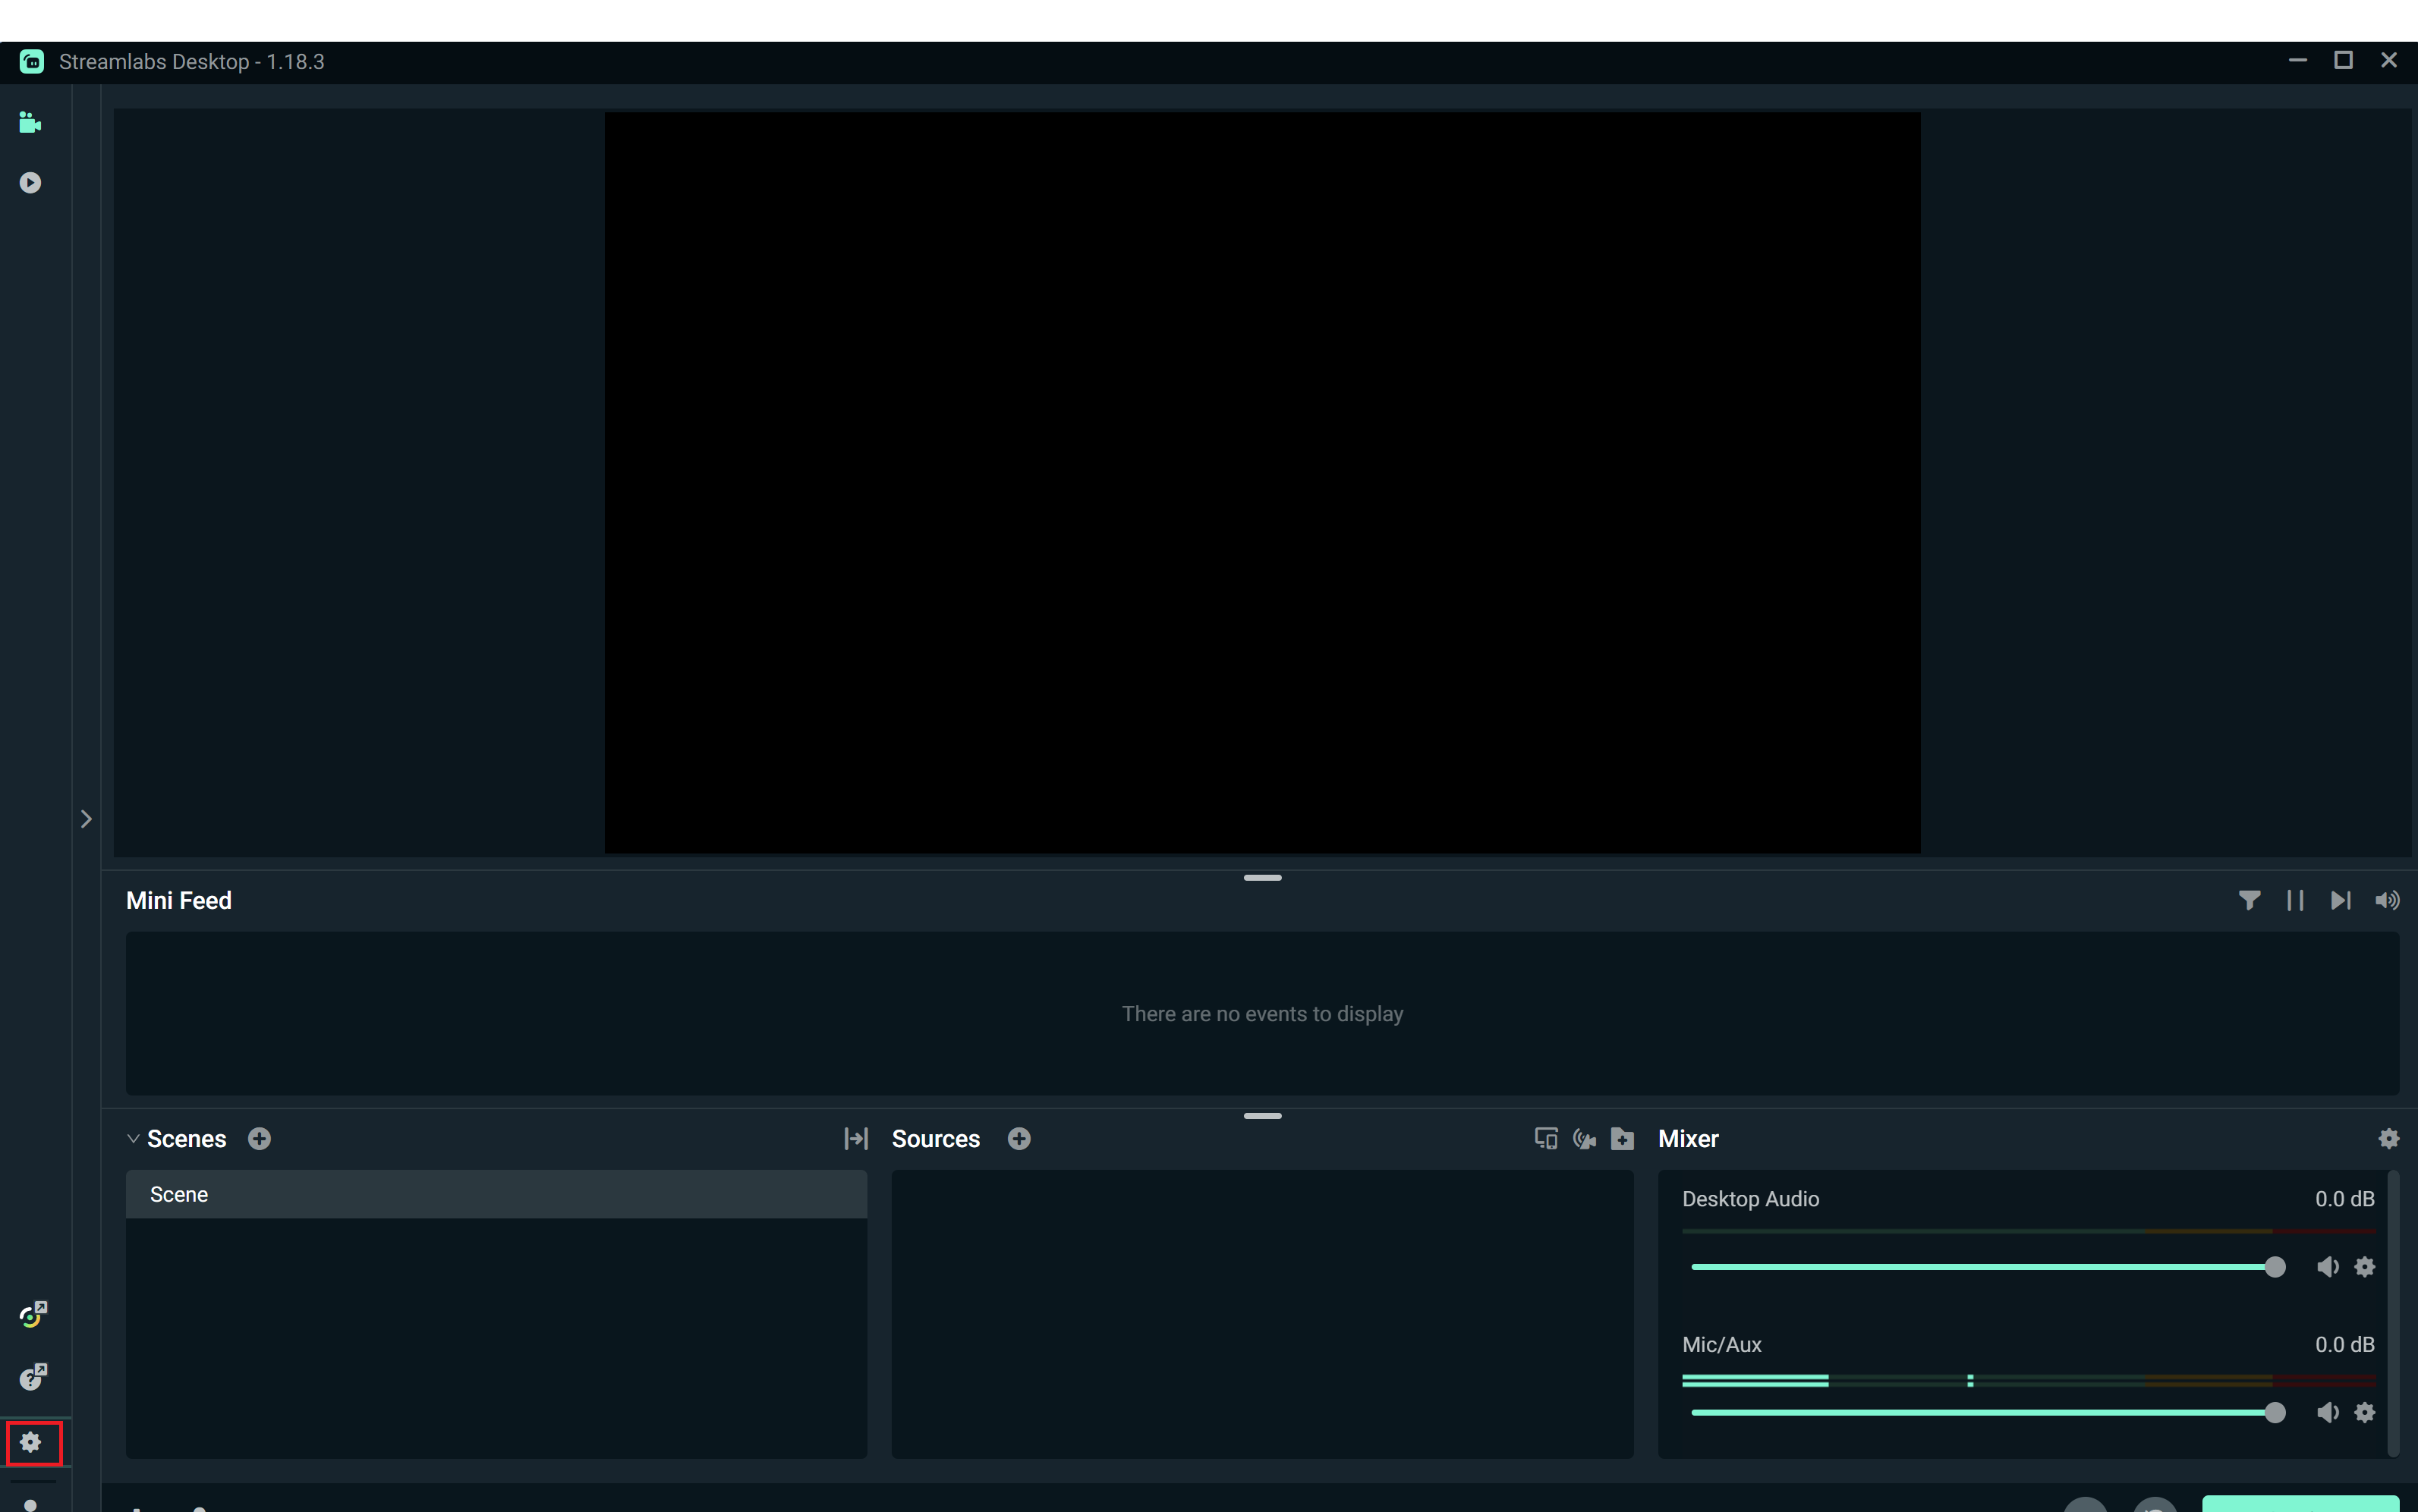
Task: Click the black preview canvas
Action: (x=1261, y=482)
